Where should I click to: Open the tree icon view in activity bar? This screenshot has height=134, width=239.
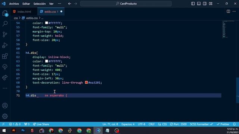pos(5,67)
